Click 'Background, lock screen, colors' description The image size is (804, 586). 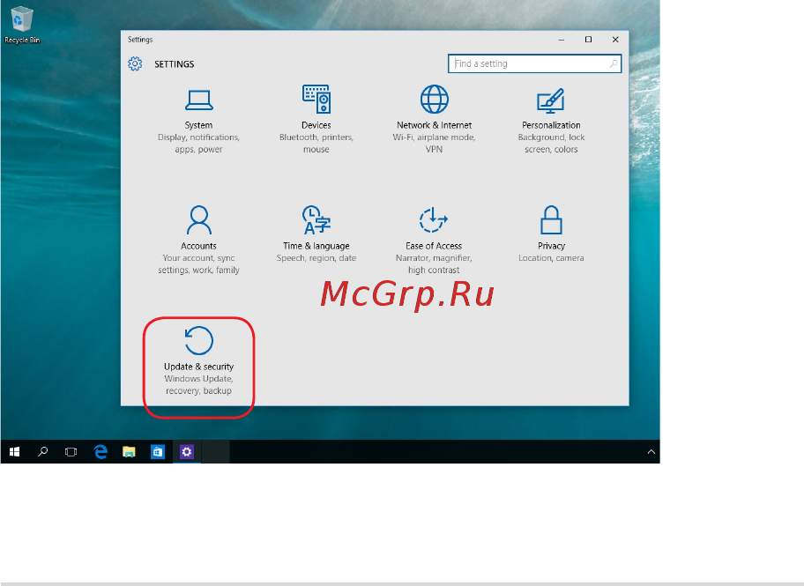pos(551,144)
